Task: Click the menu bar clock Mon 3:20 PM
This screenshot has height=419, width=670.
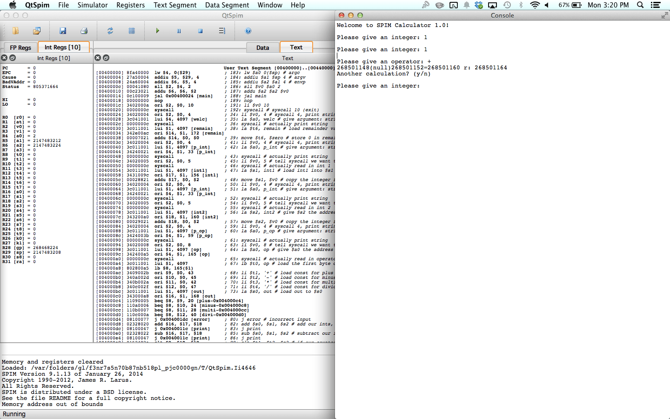Action: (608, 5)
